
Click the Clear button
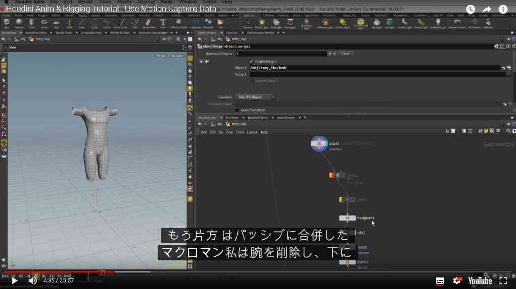click(345, 54)
